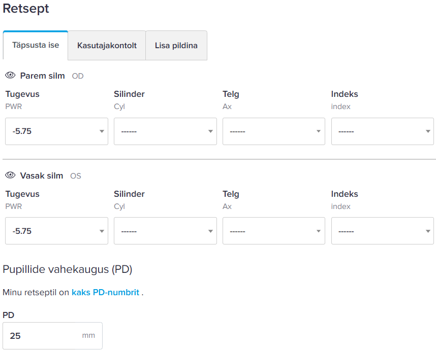Open the right eye Telg dropdown
The height and width of the screenshot is (351, 436).
(273, 131)
